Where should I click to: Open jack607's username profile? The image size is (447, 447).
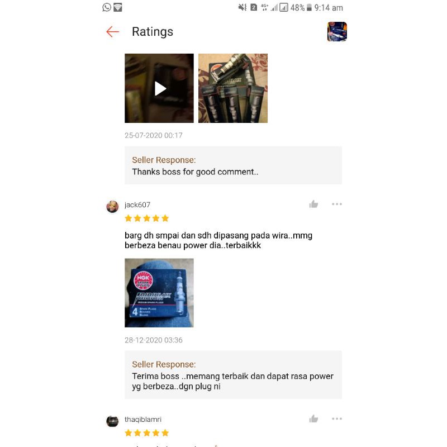tap(137, 205)
